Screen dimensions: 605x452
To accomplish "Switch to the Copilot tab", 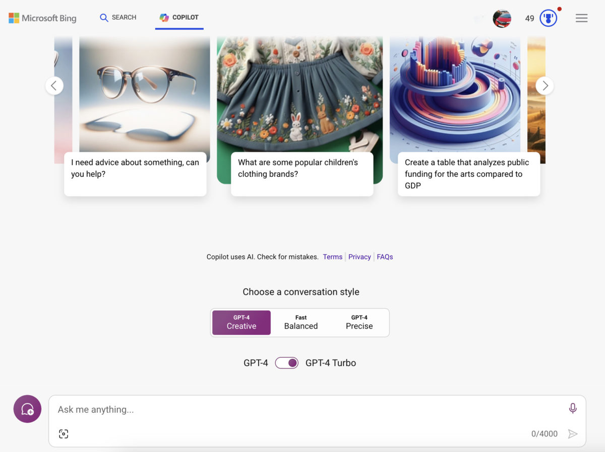I will 179,18.
